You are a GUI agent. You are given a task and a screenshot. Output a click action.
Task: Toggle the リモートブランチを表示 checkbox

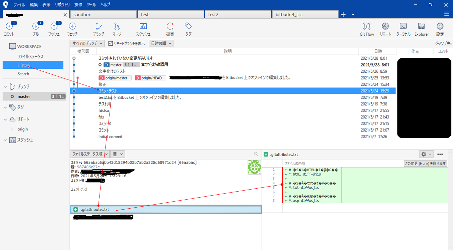[111, 43]
